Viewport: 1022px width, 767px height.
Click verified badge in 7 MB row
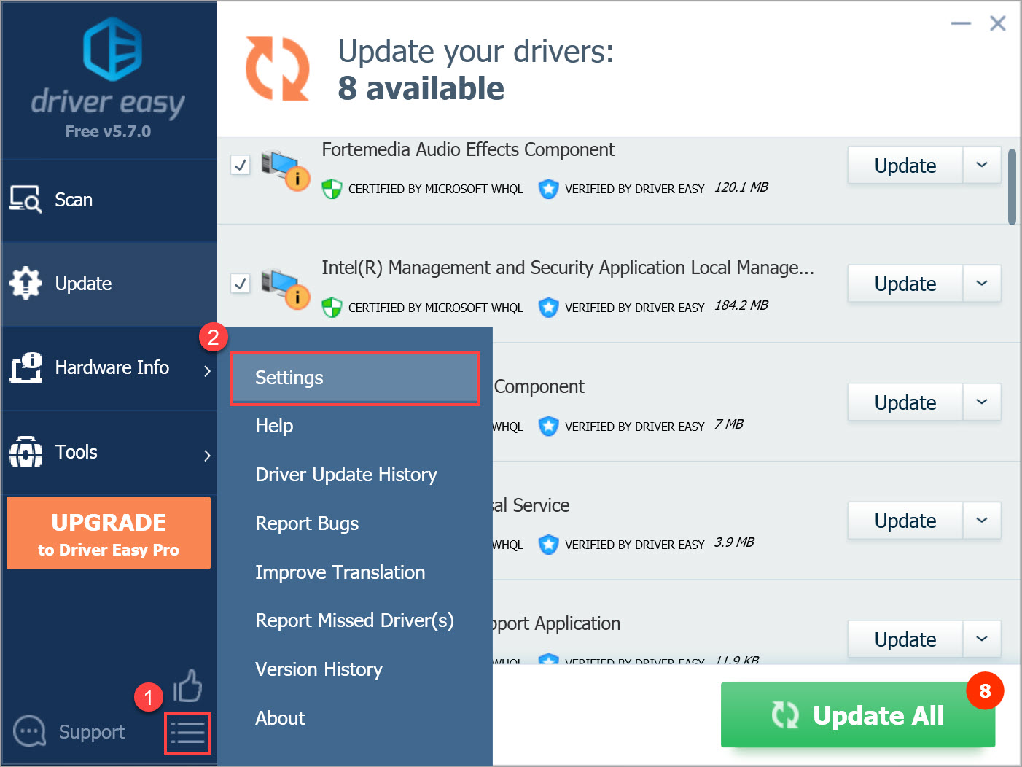pyautogui.click(x=548, y=426)
